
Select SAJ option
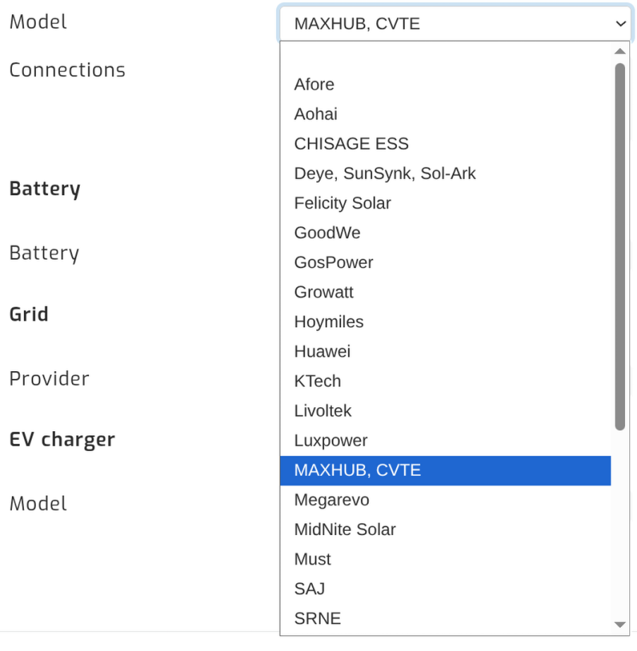[446, 589]
